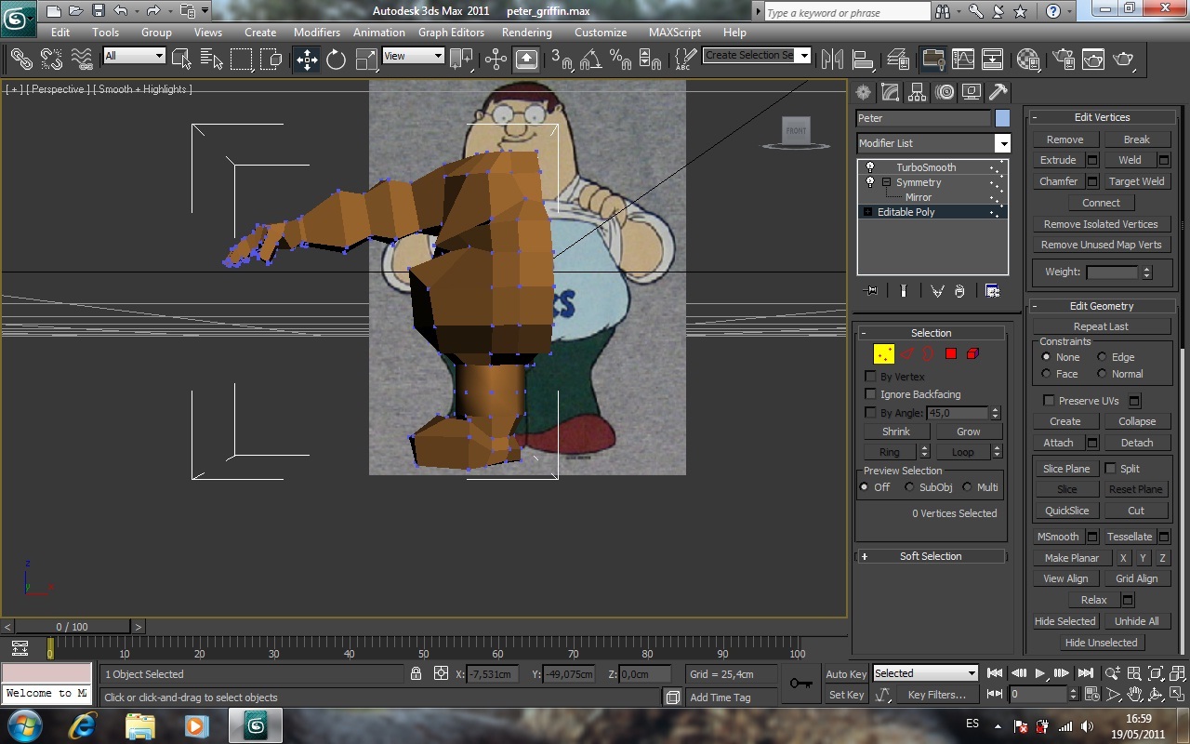Check the Preserve UVs option
1190x744 pixels.
(1049, 401)
